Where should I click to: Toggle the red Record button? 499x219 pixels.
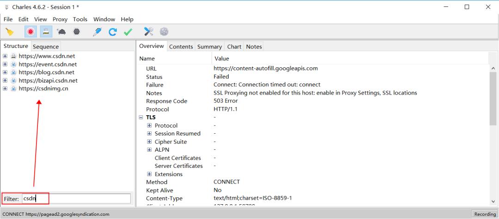[30, 32]
